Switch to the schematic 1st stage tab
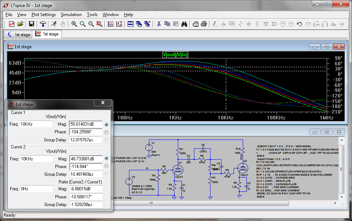Screen dimensions: 352x221 18,34
